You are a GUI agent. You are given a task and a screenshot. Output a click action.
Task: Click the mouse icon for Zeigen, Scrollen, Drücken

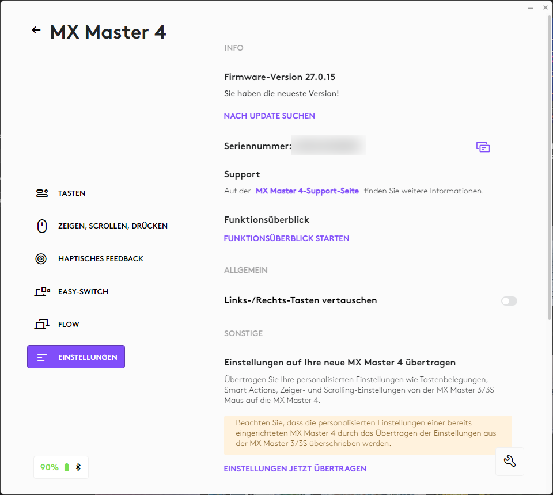coord(41,226)
